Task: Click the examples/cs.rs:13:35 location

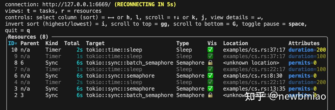Action: pos(254,89)
